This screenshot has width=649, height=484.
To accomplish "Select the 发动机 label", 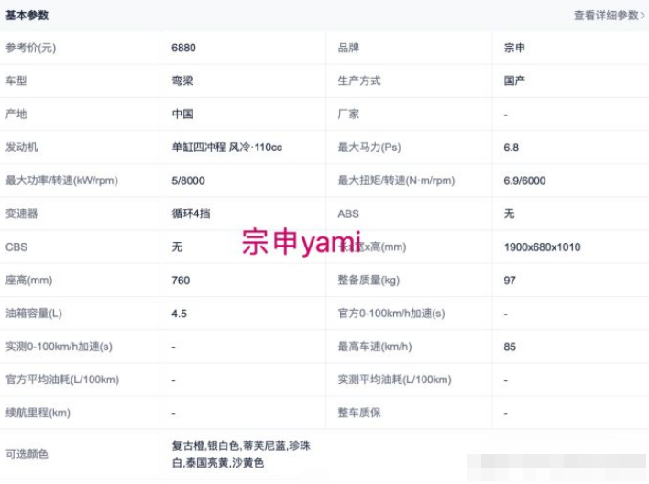I will coord(21,148).
